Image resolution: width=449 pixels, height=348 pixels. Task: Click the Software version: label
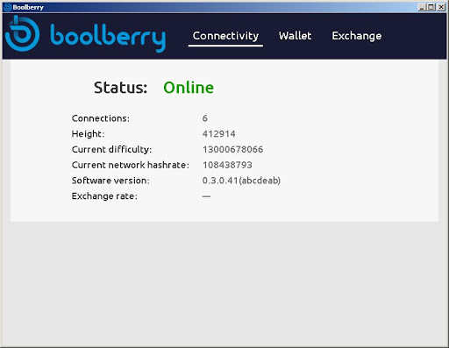110,181
